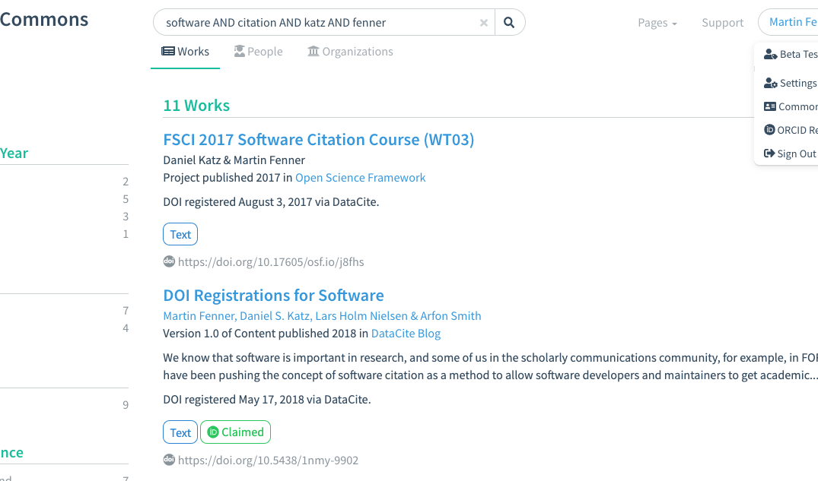
Task: Open FSCI 2017 Software Citation Course title
Action: pos(318,140)
